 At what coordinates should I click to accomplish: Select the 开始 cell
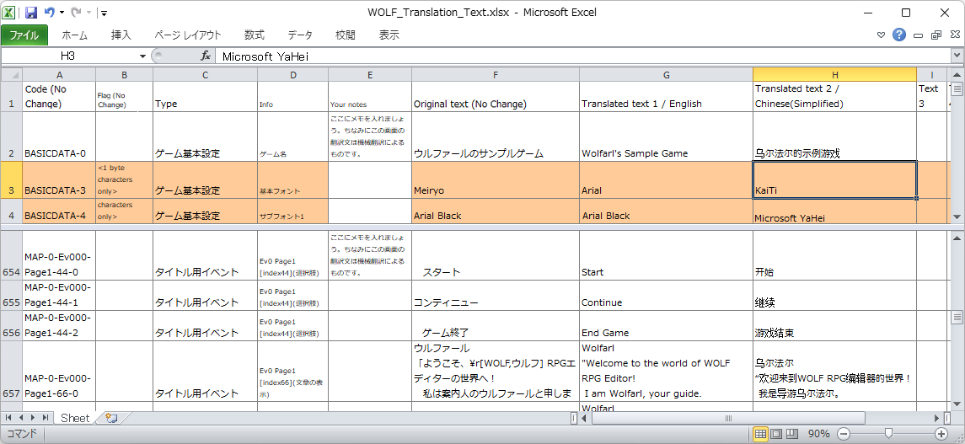[834, 256]
